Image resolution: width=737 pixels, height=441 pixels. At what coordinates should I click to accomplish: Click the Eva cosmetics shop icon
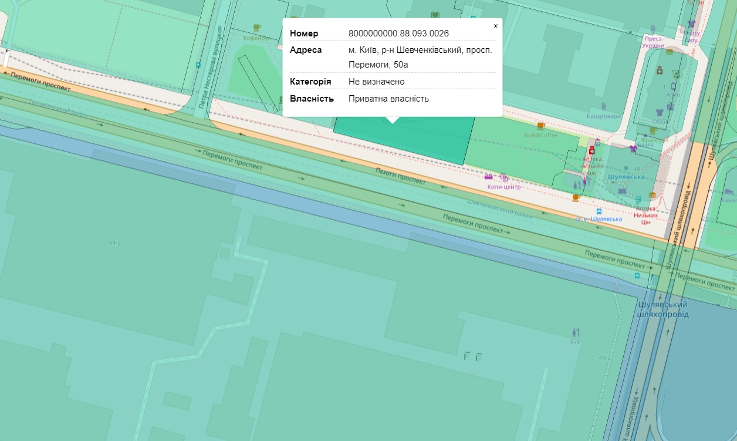[574, 332]
